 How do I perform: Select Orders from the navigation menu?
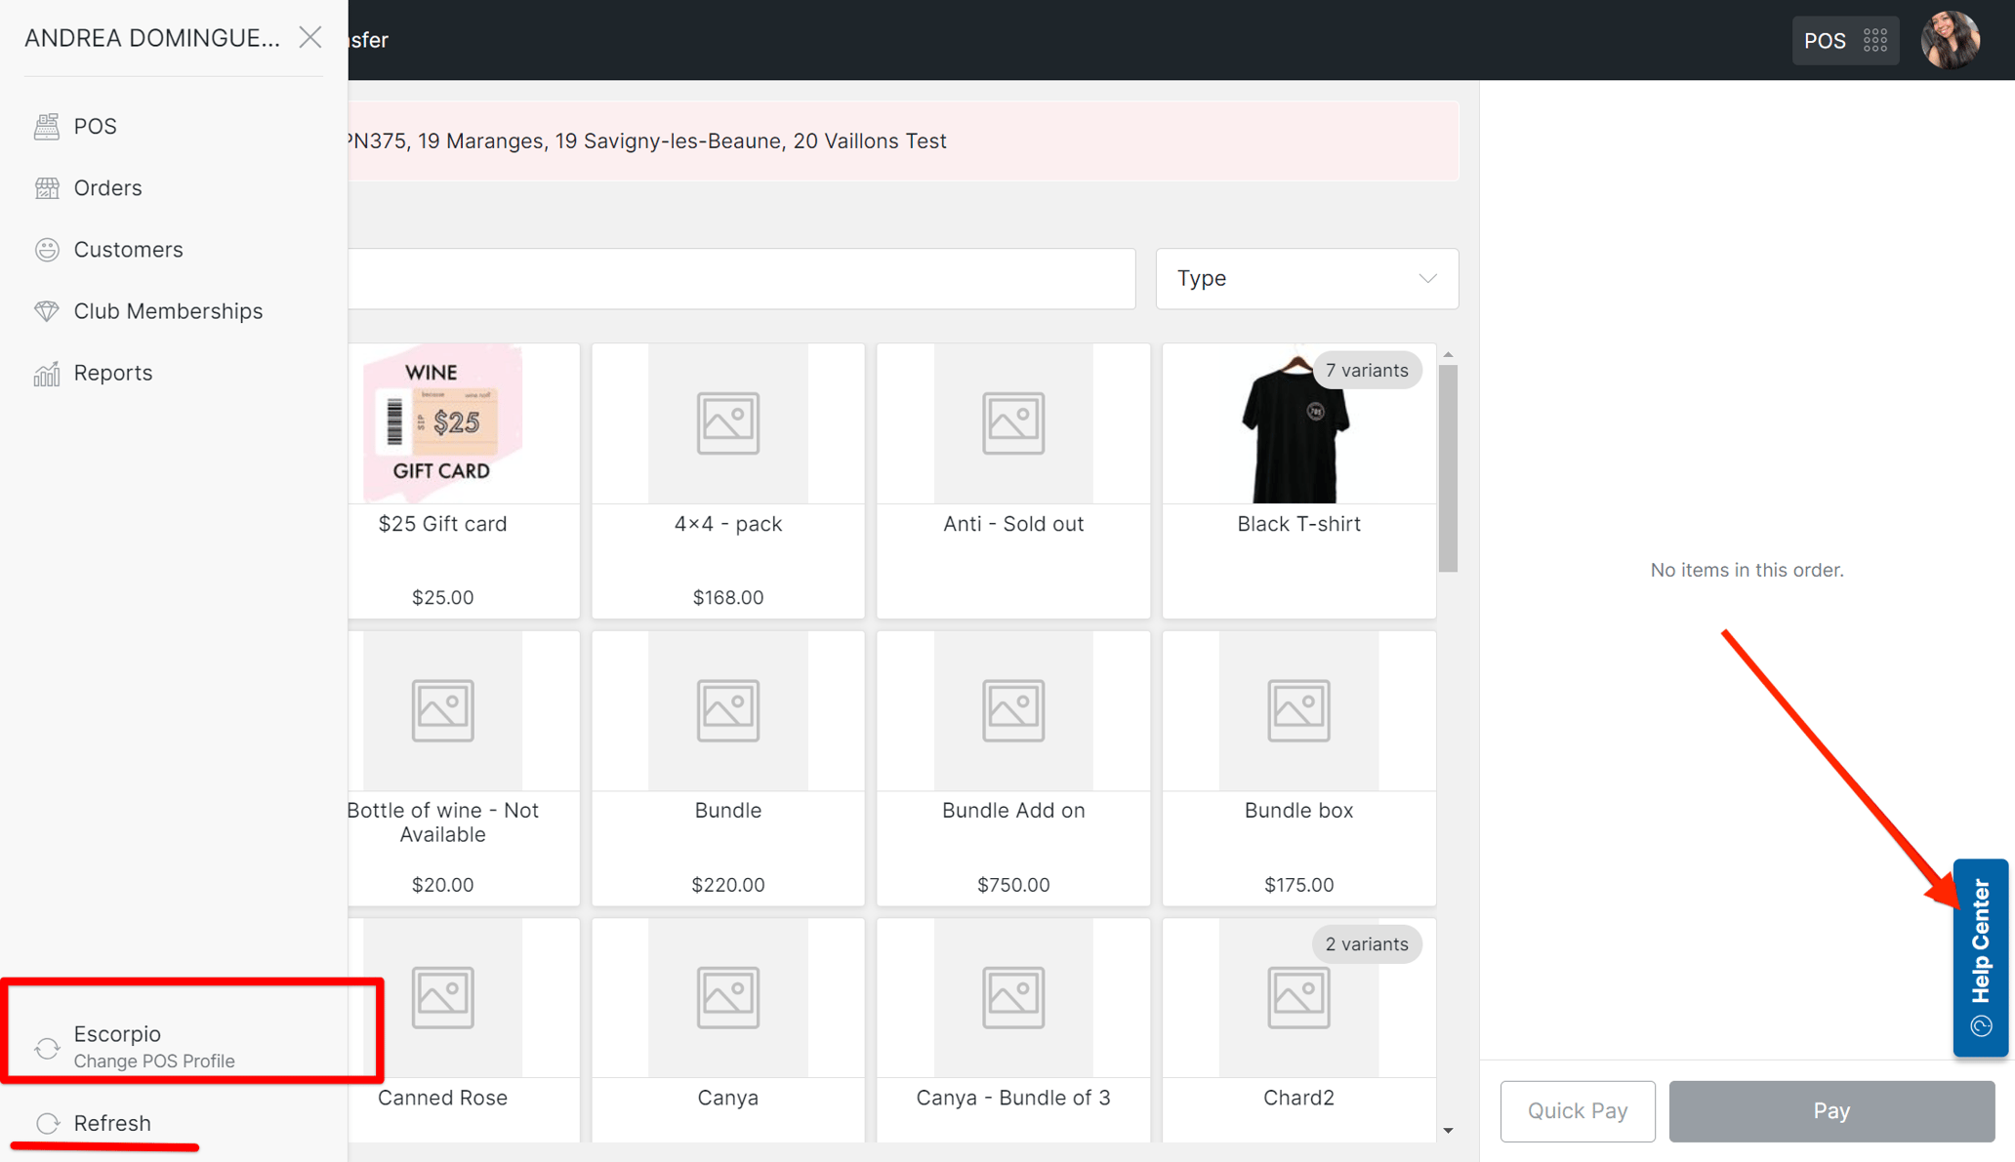(x=107, y=187)
